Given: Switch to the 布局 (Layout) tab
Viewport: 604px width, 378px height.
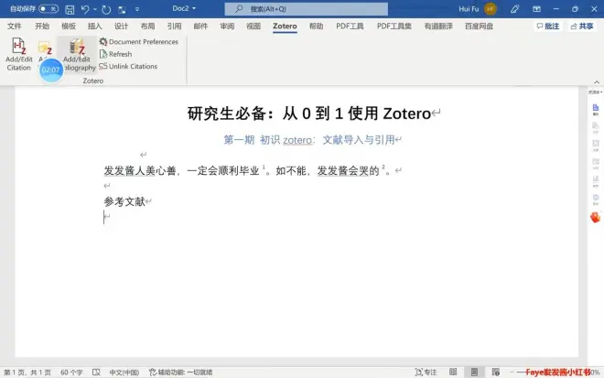Looking at the screenshot, I should 147,27.
